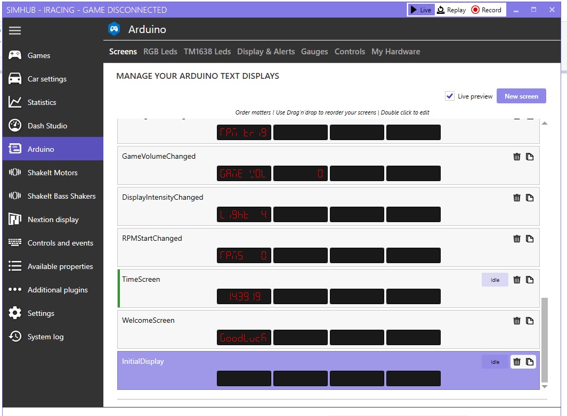Viewport: 567px width, 416px height.
Task: Duplicate the InitialDisplay screen
Action: (530, 362)
